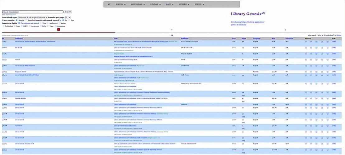Open the Download type dropdown

(32, 17)
